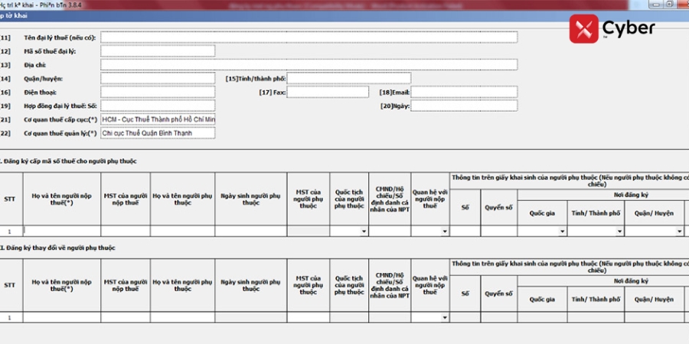This screenshot has width=689, height=344.
Task: Click the Cyber logo icon
Action: click(583, 29)
